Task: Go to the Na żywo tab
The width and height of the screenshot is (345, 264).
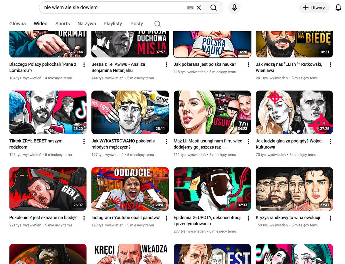Action: [87, 24]
